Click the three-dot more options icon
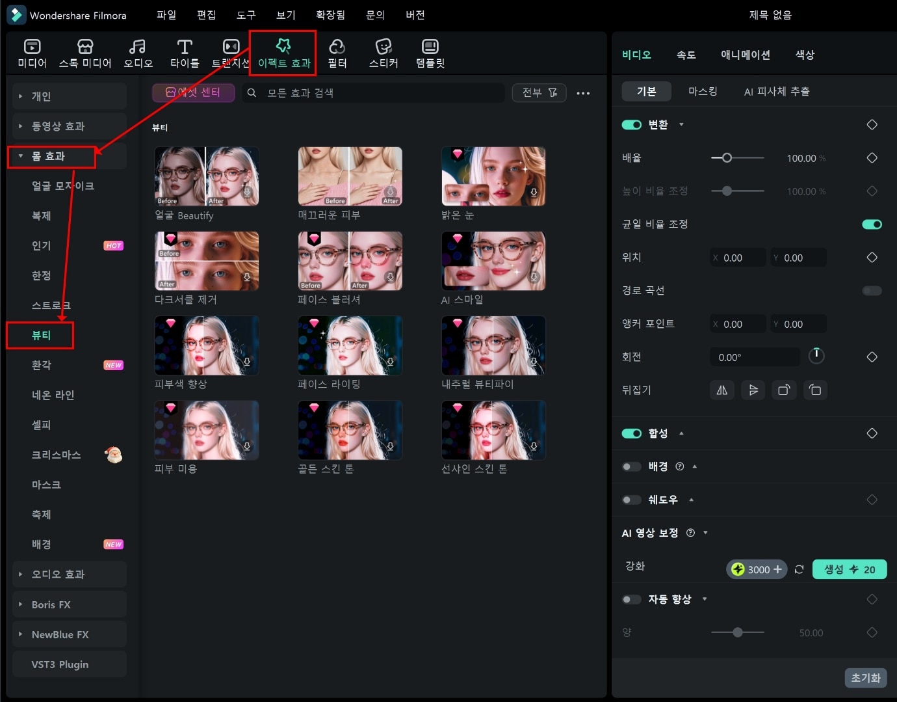The width and height of the screenshot is (897, 702). coord(583,93)
